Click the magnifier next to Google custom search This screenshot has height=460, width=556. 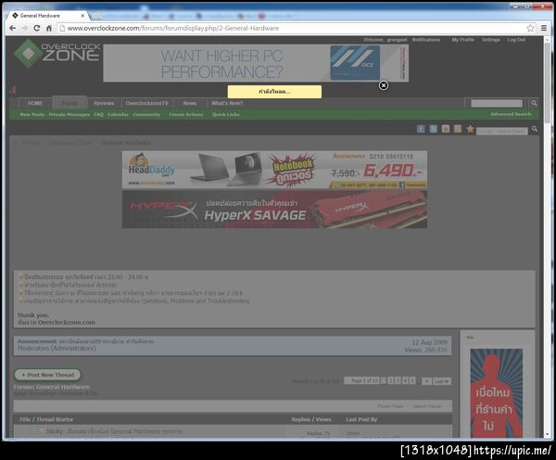(535, 129)
